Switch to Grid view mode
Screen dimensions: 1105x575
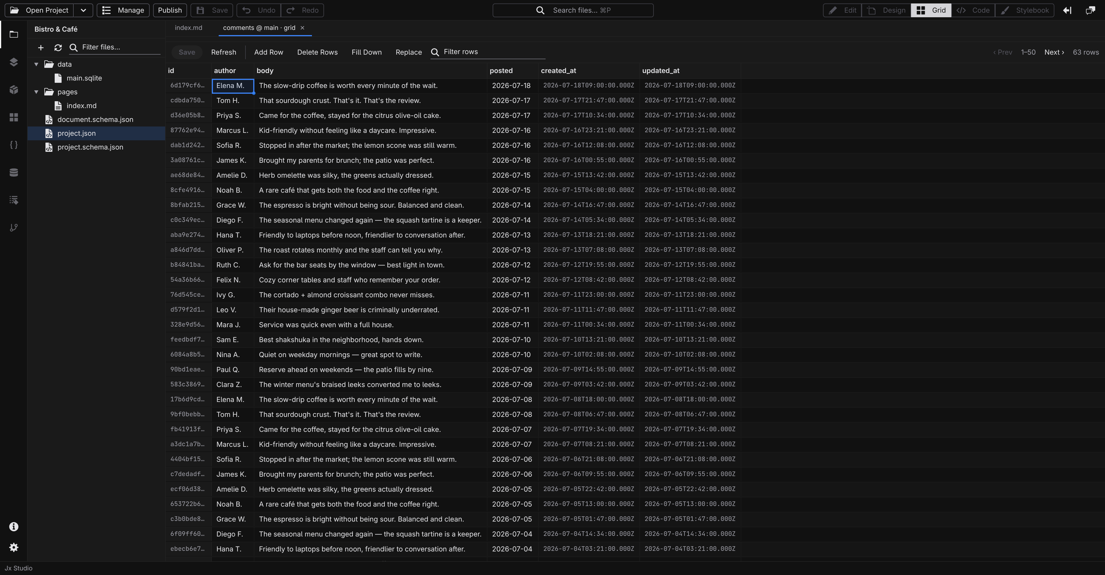(931, 10)
